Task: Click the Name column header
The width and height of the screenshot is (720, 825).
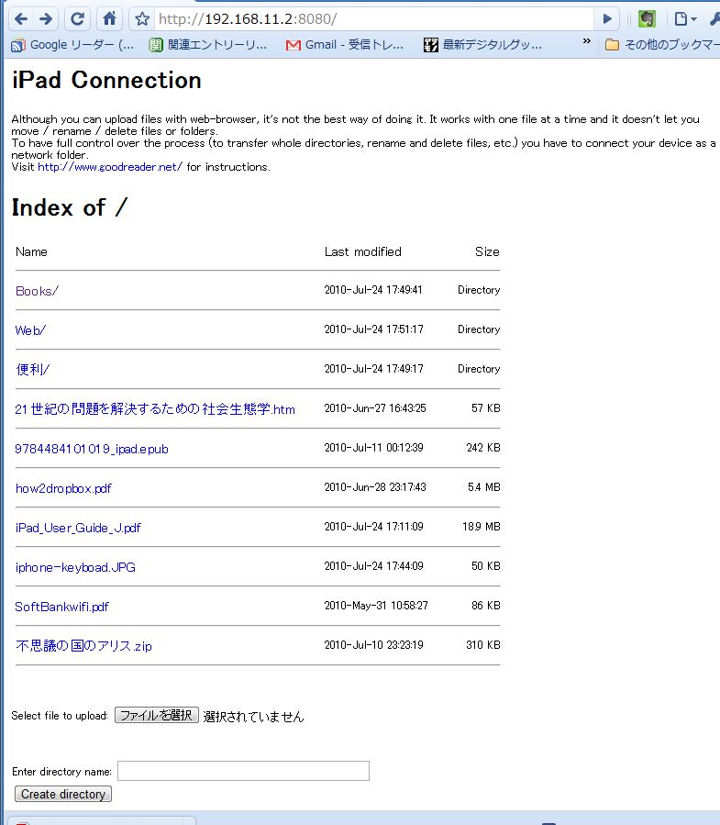Action: (x=31, y=252)
